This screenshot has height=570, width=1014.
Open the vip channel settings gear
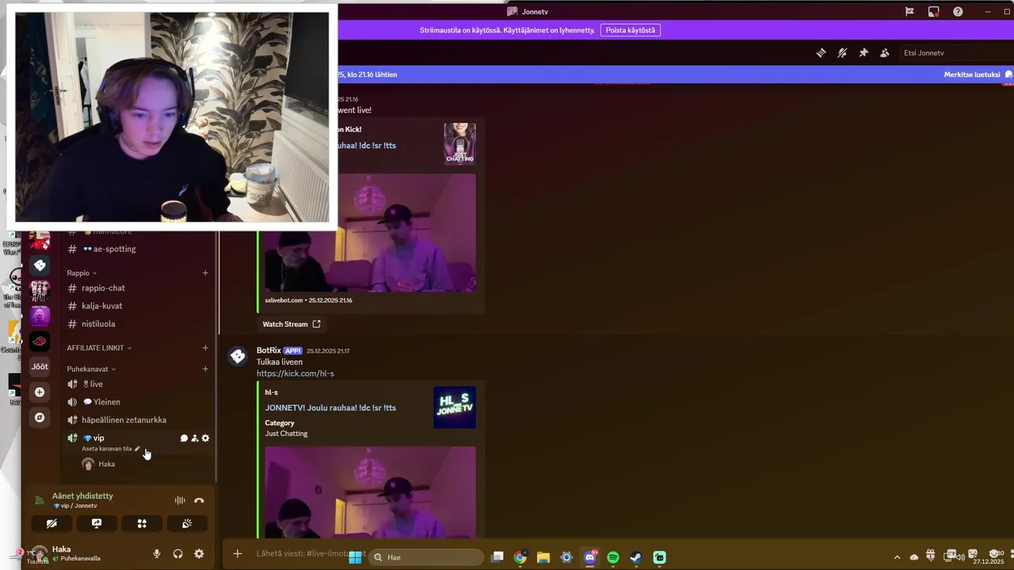coord(205,438)
